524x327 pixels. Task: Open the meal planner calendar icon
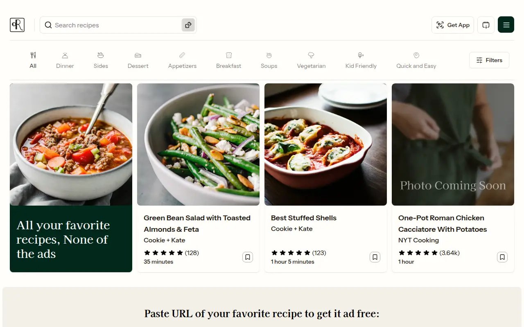pyautogui.click(x=486, y=25)
